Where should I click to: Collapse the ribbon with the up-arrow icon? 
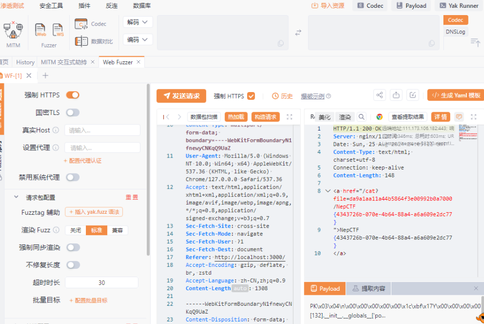[x=475, y=42]
